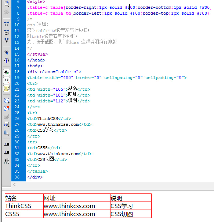This screenshot has height=222, width=214.
Task: Click the td width="181" code line
Action: (x=58, y=95)
